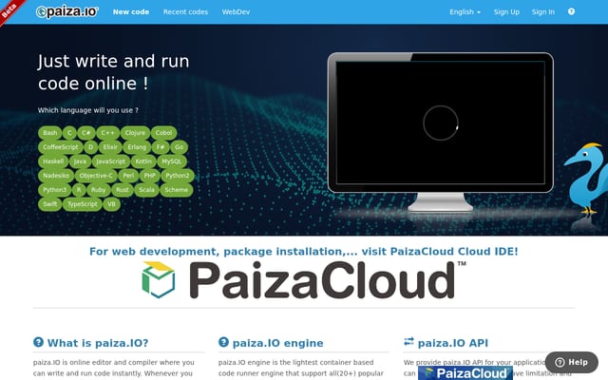Click the Scheme language badge
Viewport: 608px width, 380px height.
pos(176,190)
